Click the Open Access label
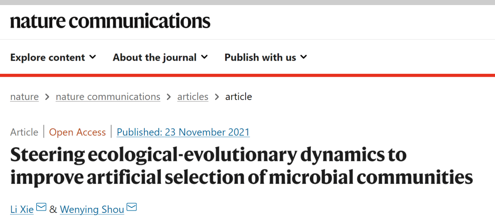Image resolution: width=495 pixels, height=222 pixels. (77, 132)
